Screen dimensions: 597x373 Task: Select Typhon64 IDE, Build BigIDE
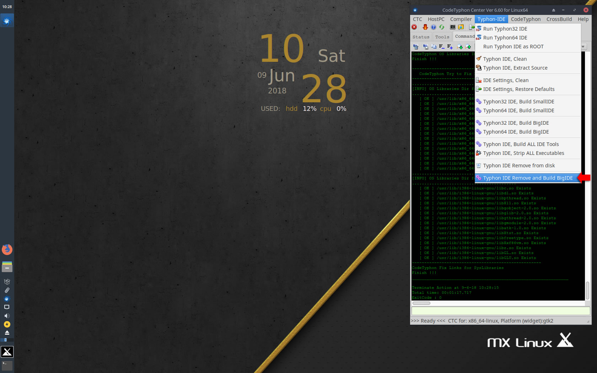528,132
